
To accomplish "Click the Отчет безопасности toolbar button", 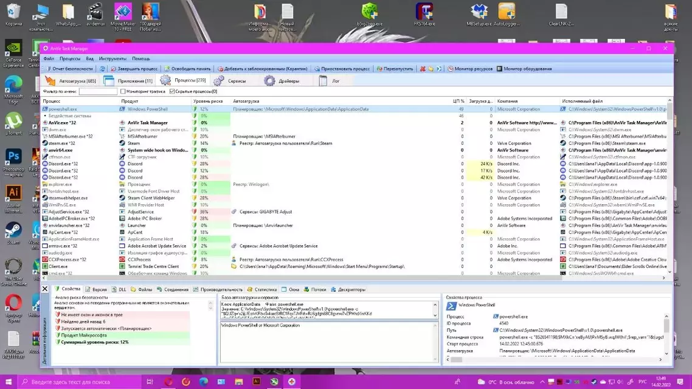I will click(x=70, y=69).
